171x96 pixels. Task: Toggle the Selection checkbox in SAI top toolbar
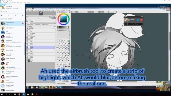tap(79, 12)
